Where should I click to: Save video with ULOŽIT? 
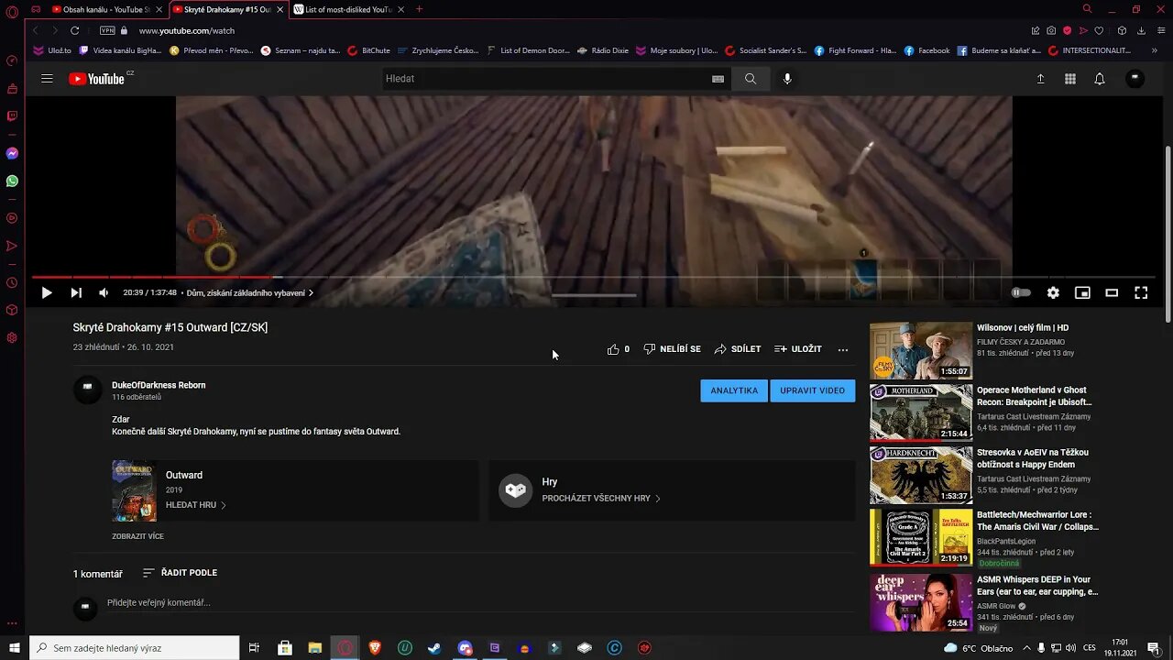pyautogui.click(x=798, y=349)
